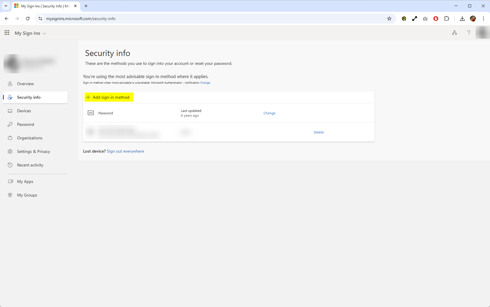
Task: Open the extensions puzzle icon
Action: 446,19
